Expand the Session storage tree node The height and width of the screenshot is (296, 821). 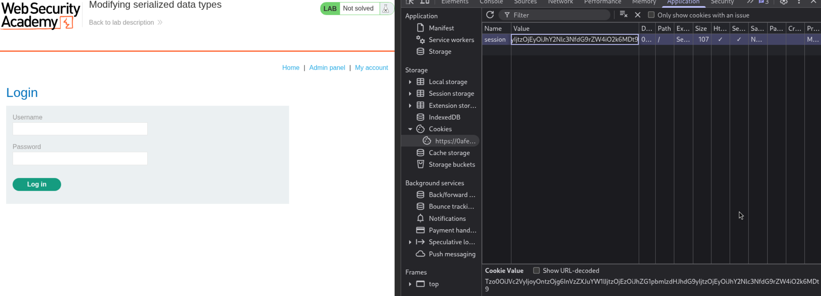coord(410,94)
